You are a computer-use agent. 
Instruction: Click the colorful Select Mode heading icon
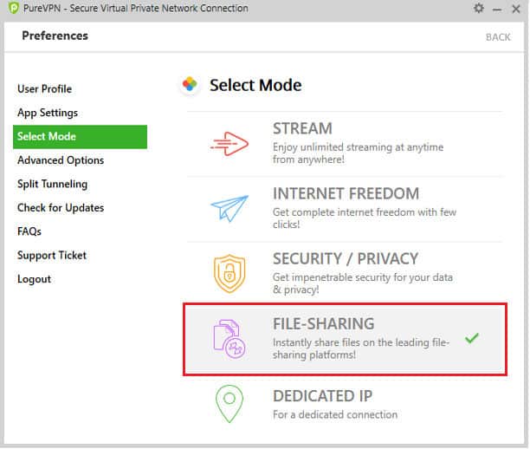tap(190, 85)
